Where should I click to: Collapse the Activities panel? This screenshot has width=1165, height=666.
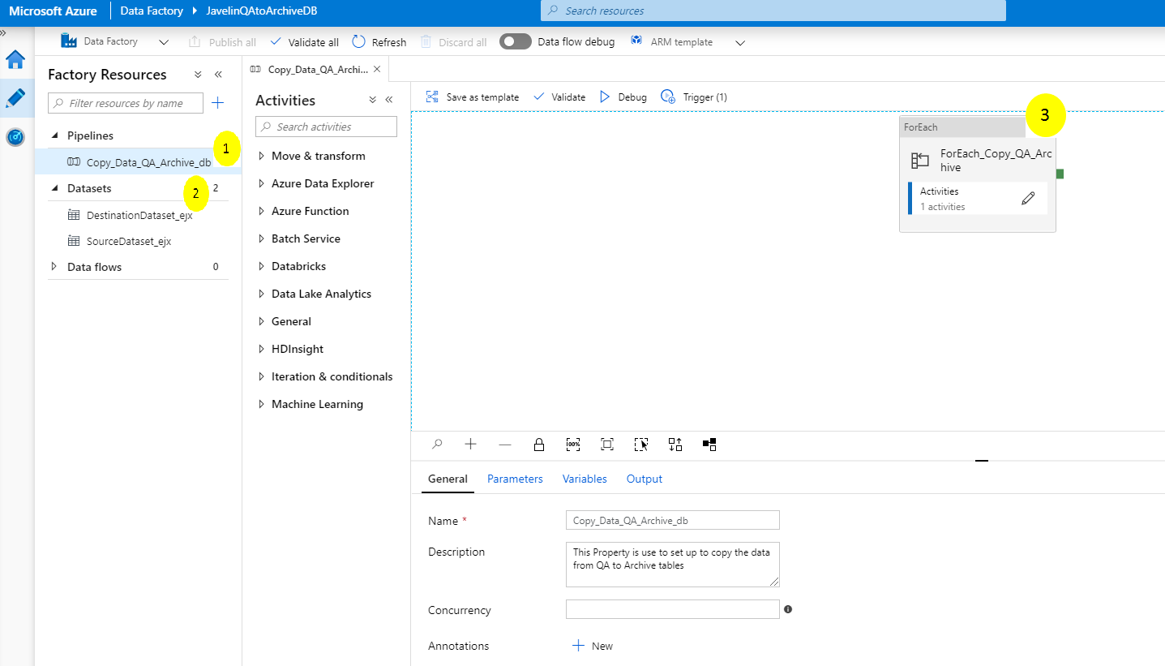[x=388, y=100]
